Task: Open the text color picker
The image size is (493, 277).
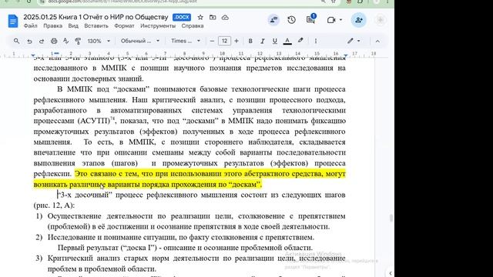Action: (287, 41)
